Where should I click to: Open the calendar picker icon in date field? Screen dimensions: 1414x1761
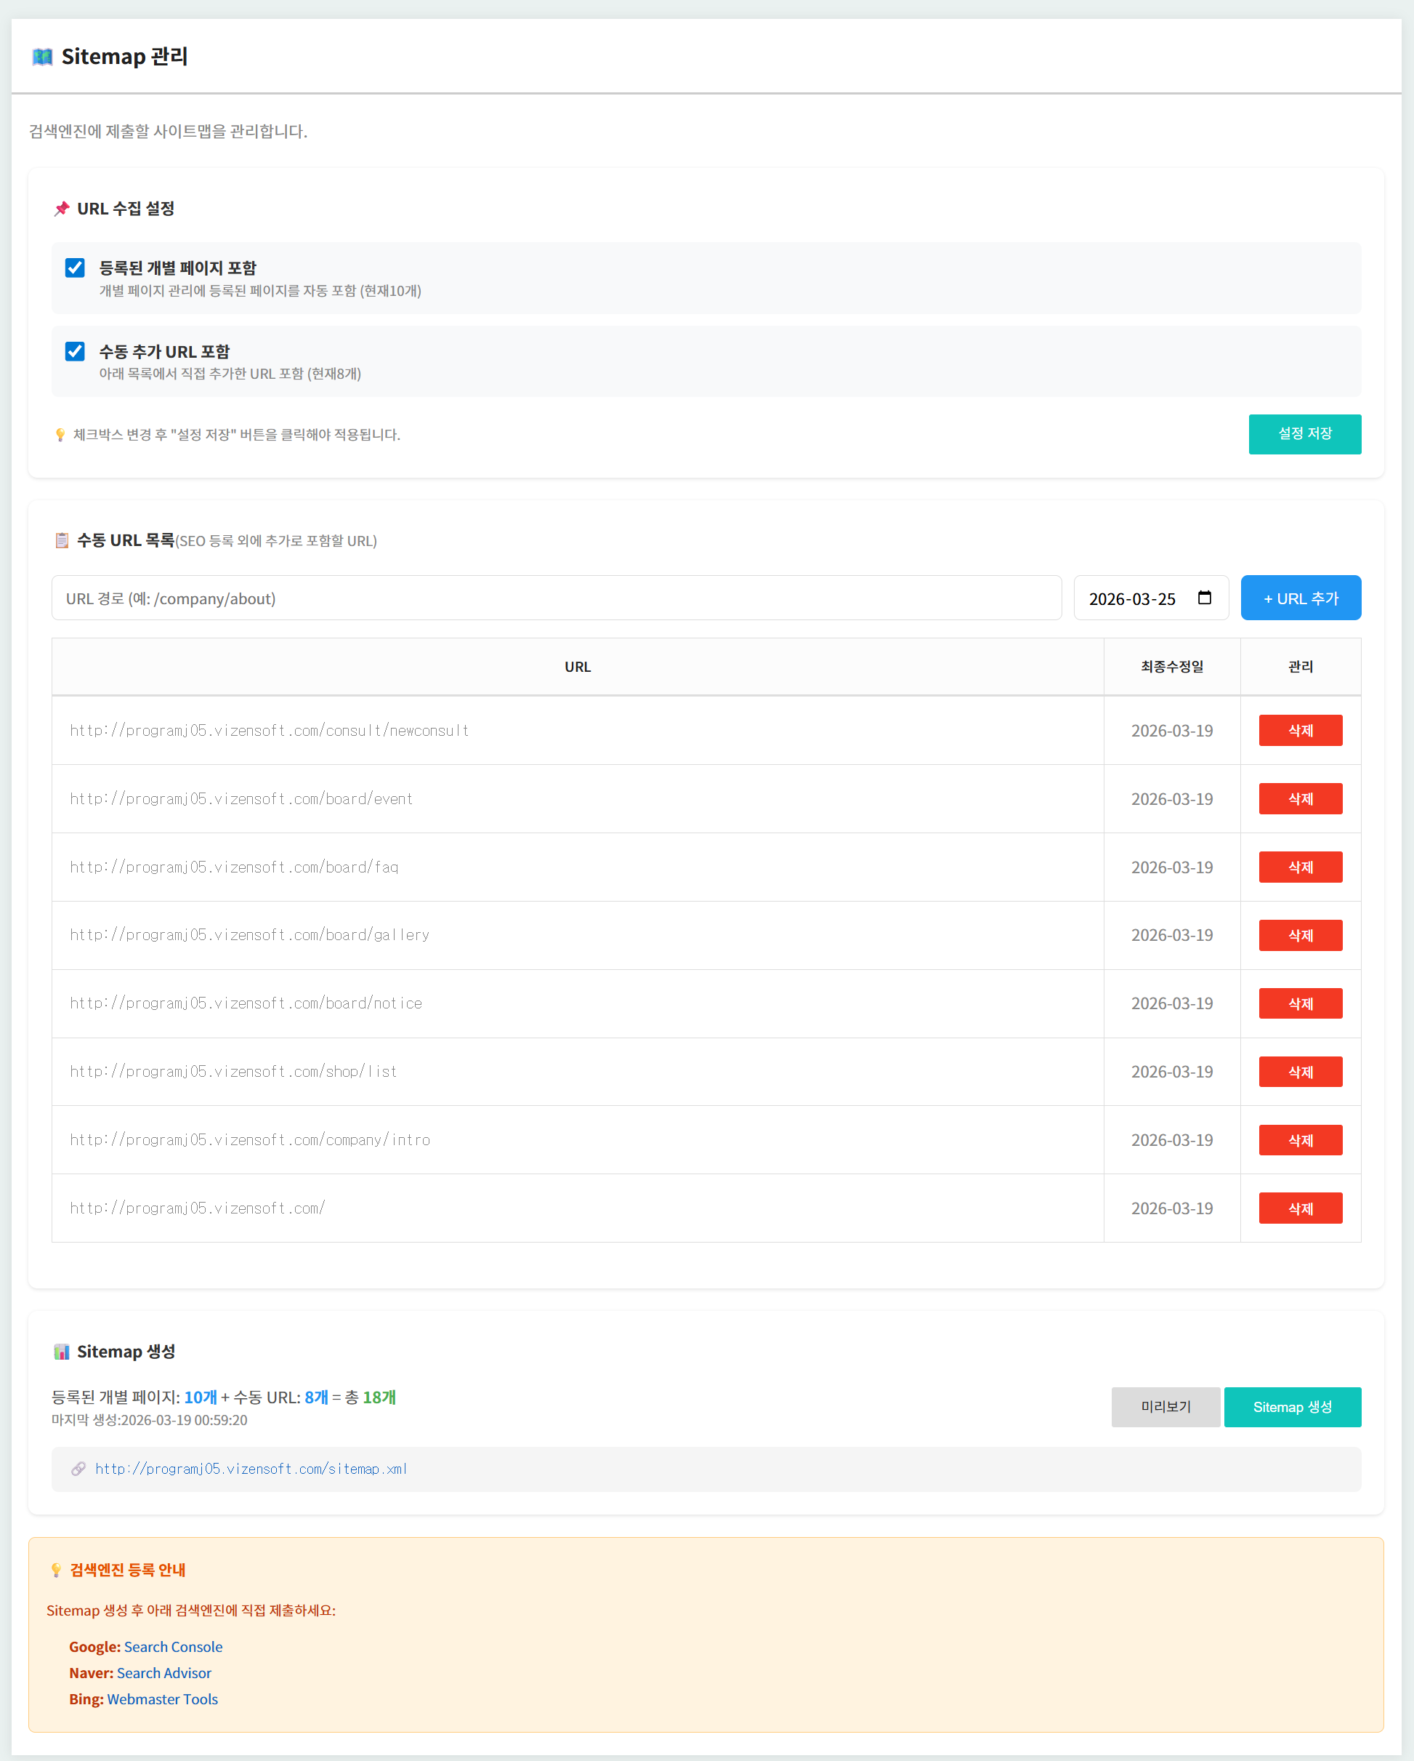coord(1204,598)
